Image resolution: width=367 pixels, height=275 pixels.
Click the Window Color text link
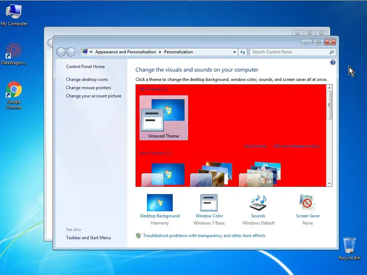(x=209, y=216)
